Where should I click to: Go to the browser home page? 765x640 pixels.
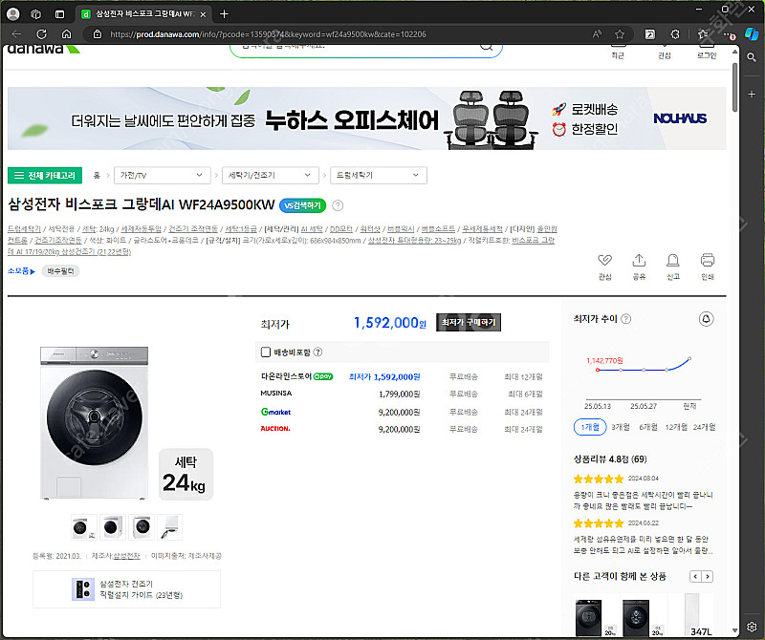66,34
